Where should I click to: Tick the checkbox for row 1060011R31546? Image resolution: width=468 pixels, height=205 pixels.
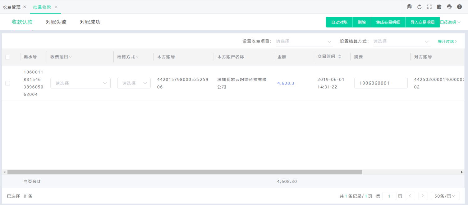pyautogui.click(x=8, y=83)
